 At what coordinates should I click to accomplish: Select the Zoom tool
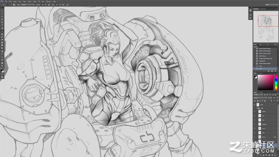coord(2,66)
